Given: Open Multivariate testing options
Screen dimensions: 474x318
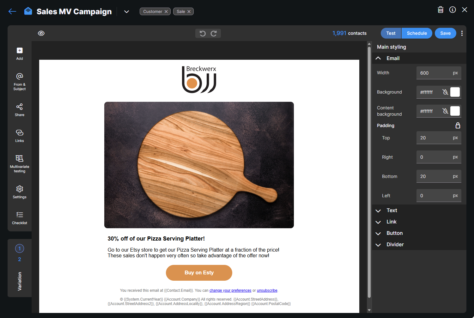Looking at the screenshot, I should 20,163.
